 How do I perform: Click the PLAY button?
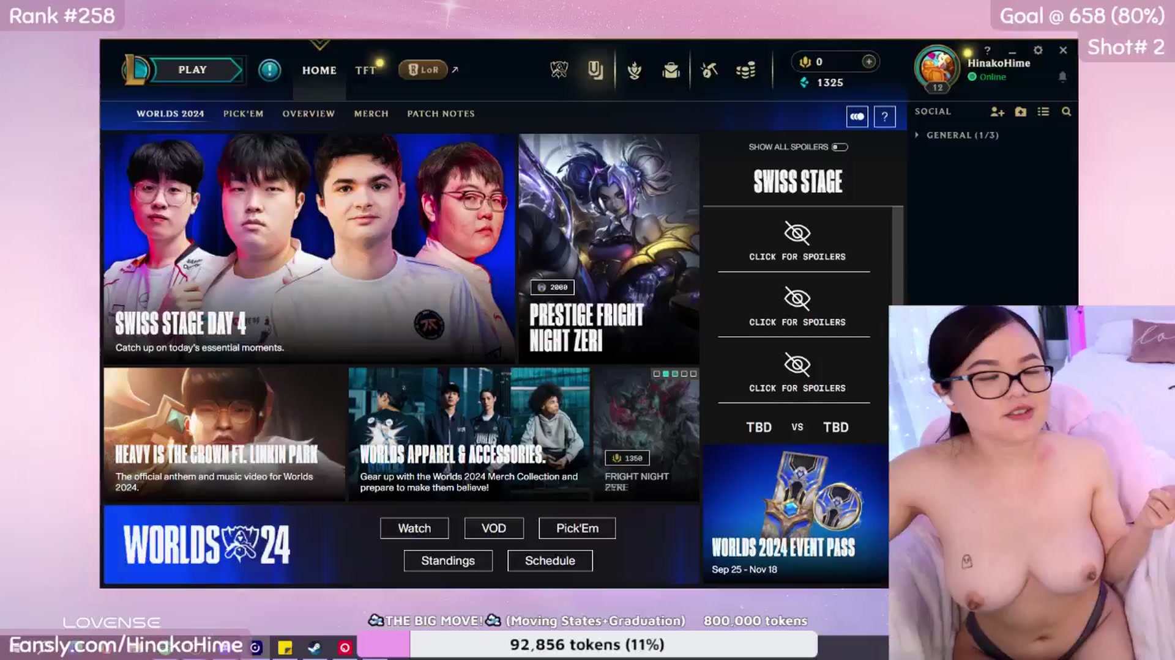point(195,70)
